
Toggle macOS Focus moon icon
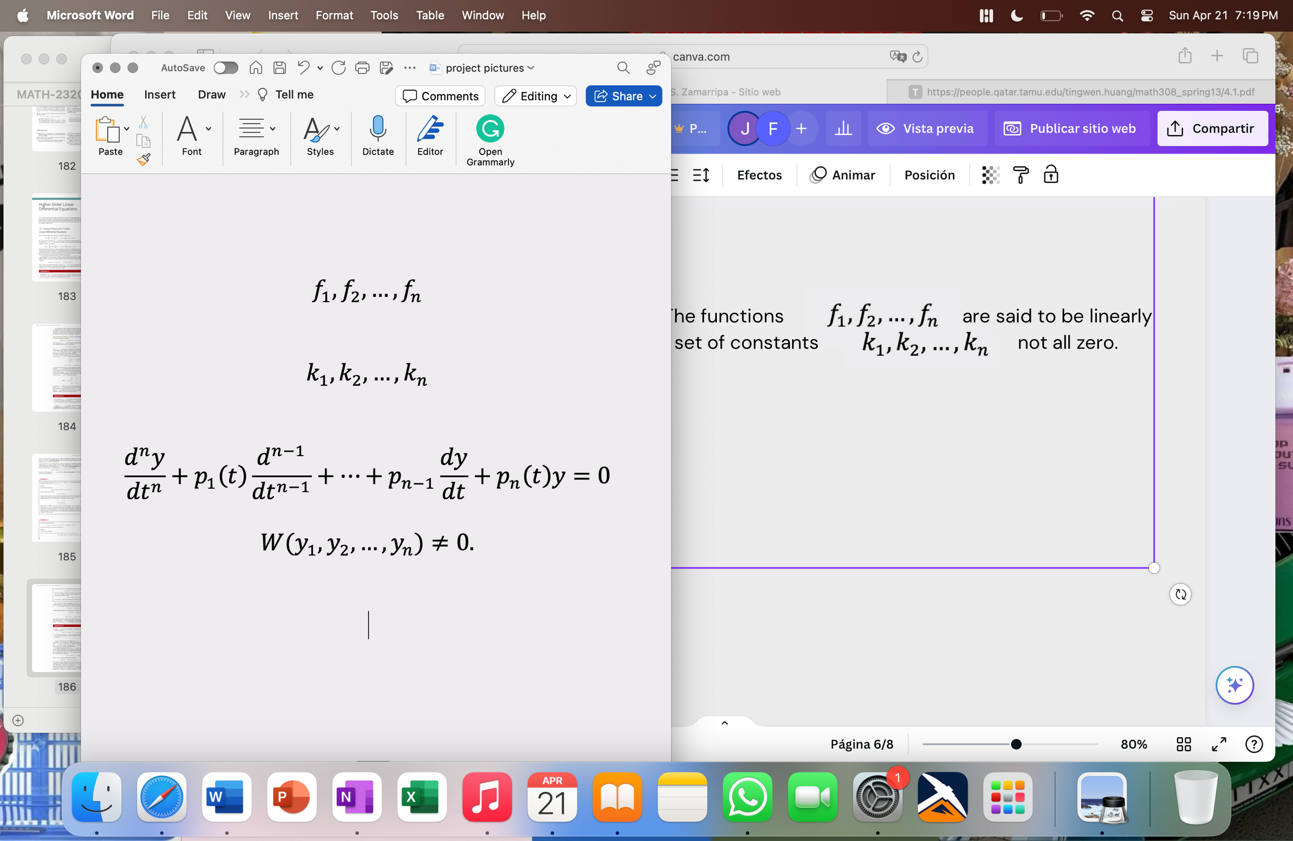click(1016, 15)
